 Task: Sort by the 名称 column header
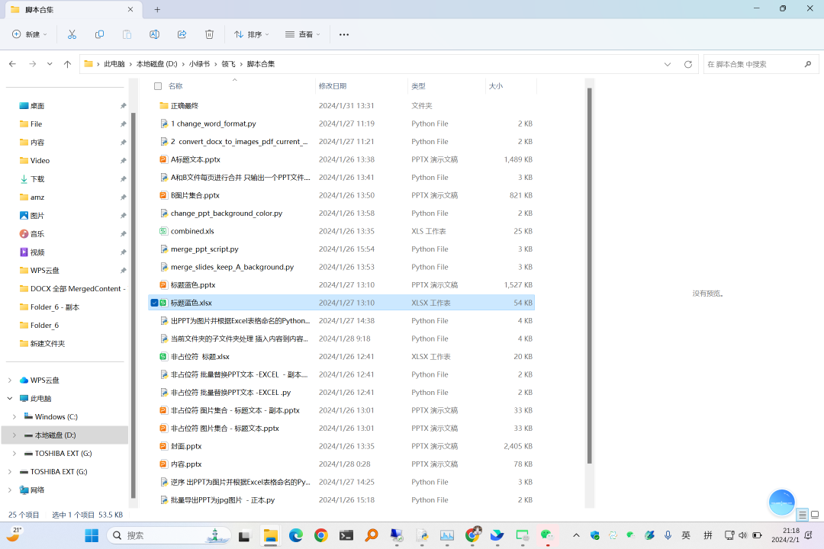(x=175, y=86)
